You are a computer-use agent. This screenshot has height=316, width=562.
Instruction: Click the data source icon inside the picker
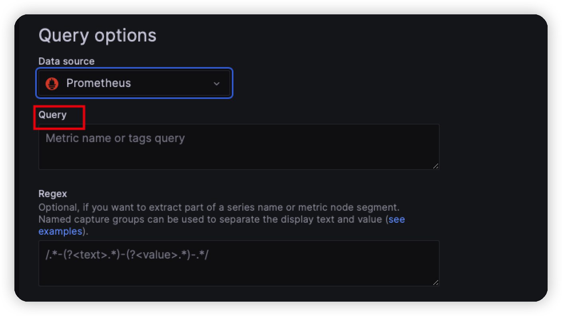52,83
